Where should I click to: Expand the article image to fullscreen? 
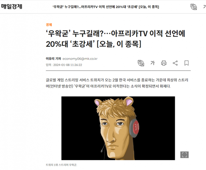184,155
